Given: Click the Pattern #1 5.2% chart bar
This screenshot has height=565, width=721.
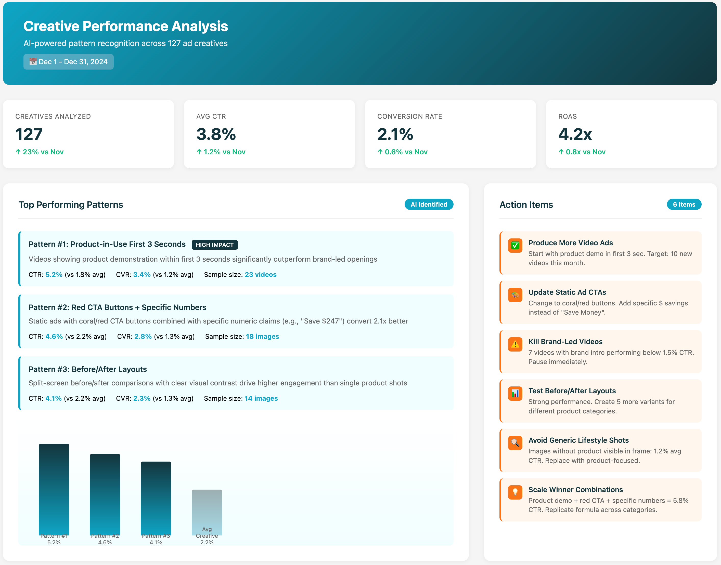Looking at the screenshot, I should [x=54, y=490].
